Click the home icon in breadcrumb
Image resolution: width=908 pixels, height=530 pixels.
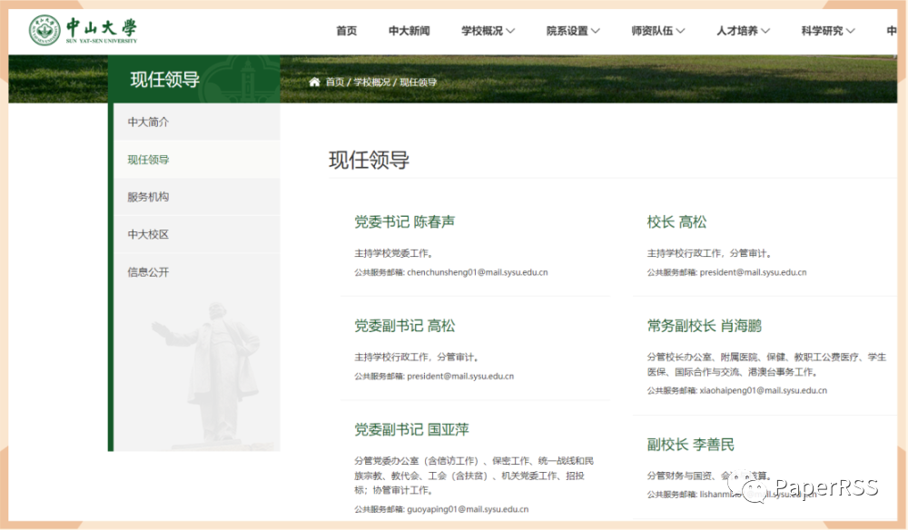[x=314, y=82]
